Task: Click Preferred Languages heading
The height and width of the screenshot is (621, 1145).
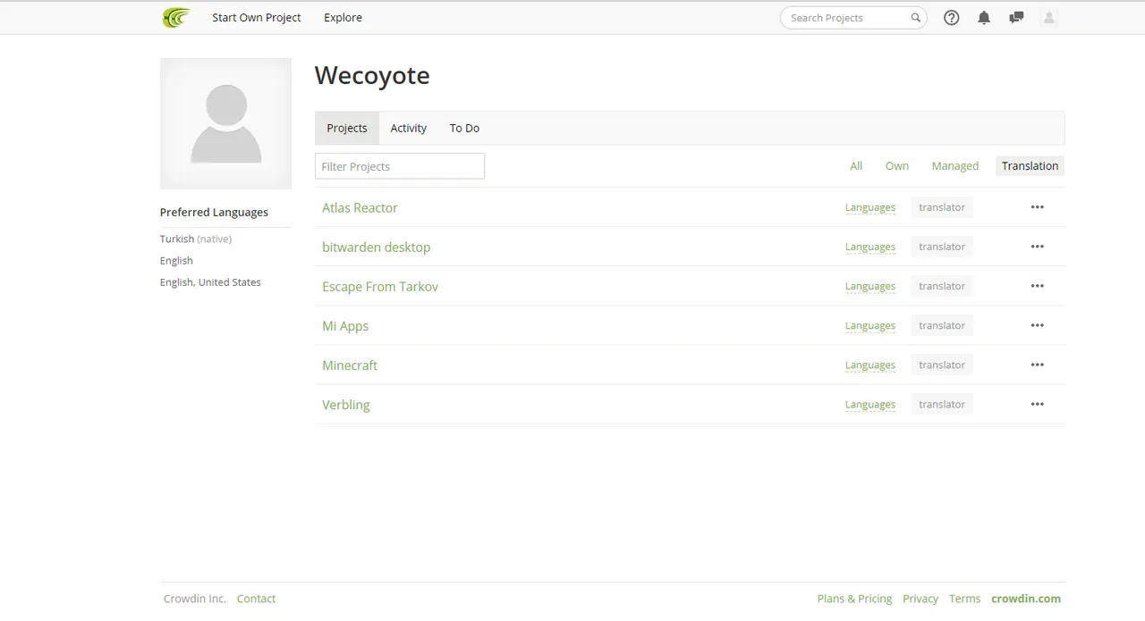Action: click(214, 212)
